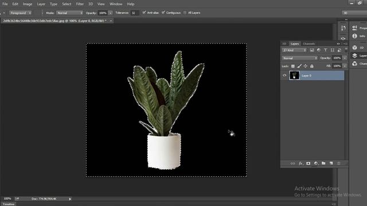Edit the layer Fill value
Screen dimensions: 367x206
[x=337, y=66]
